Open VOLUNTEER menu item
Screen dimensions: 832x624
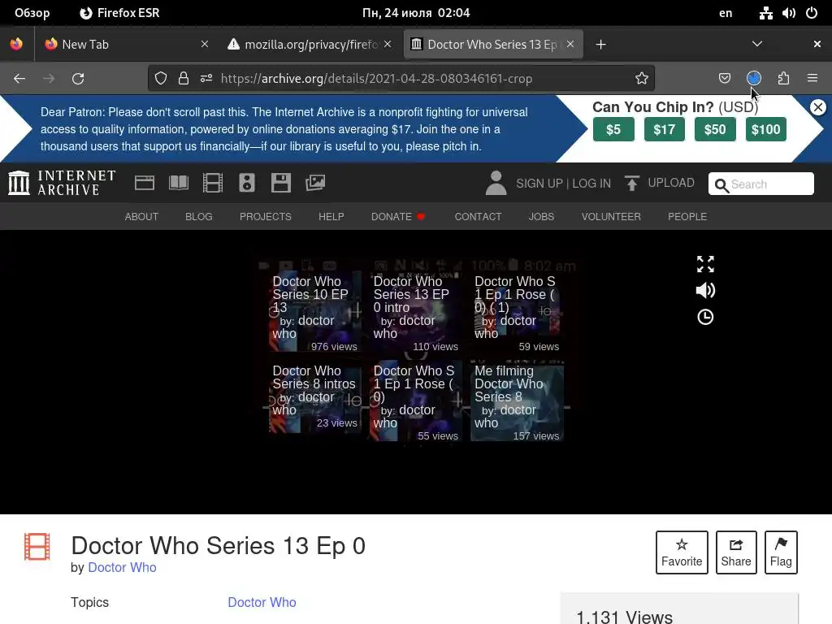611,216
